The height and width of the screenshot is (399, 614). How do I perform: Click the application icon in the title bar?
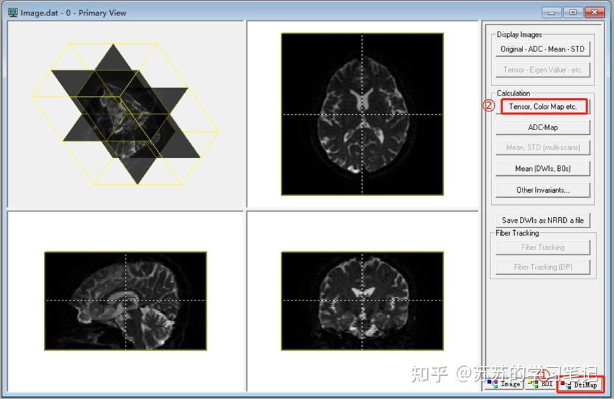click(13, 12)
